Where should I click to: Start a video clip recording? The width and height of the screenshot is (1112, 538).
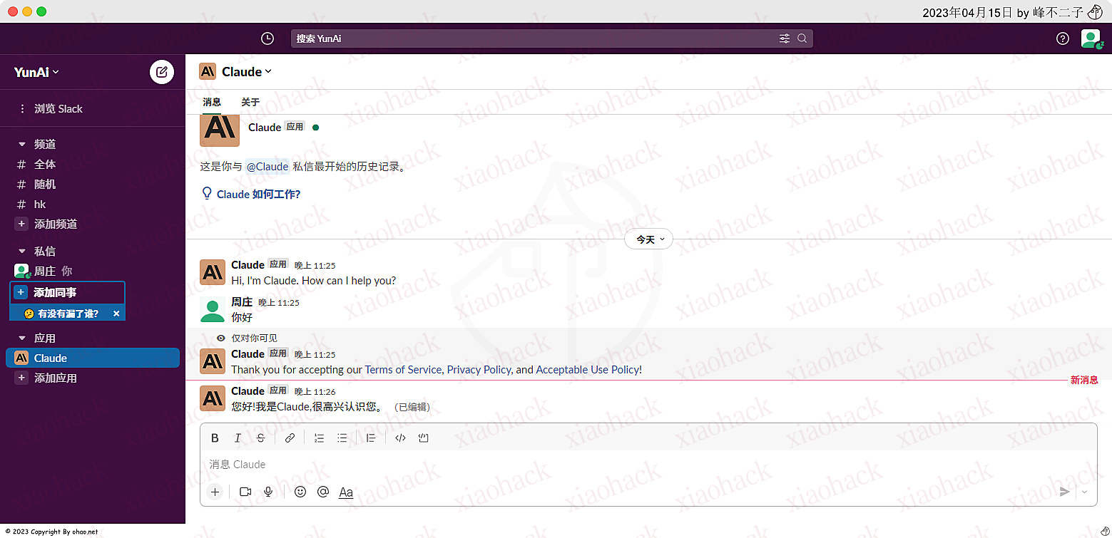(245, 492)
